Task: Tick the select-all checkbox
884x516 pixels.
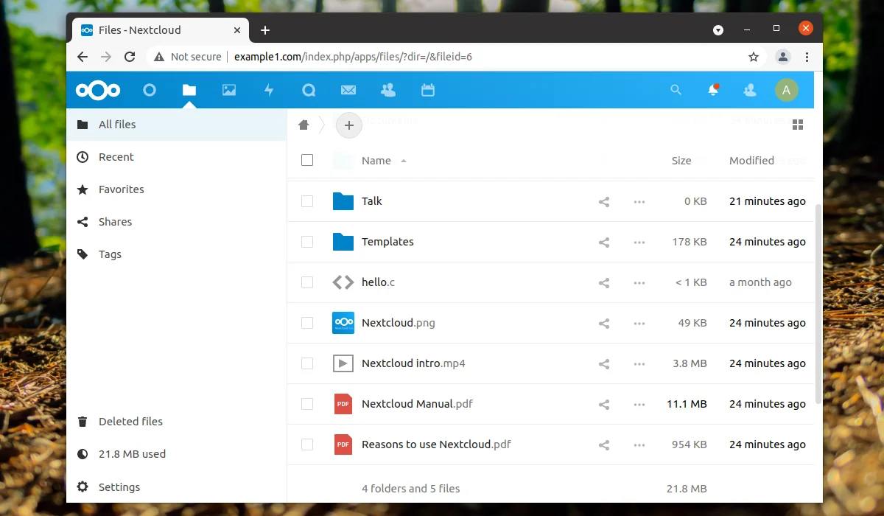Action: click(x=307, y=160)
